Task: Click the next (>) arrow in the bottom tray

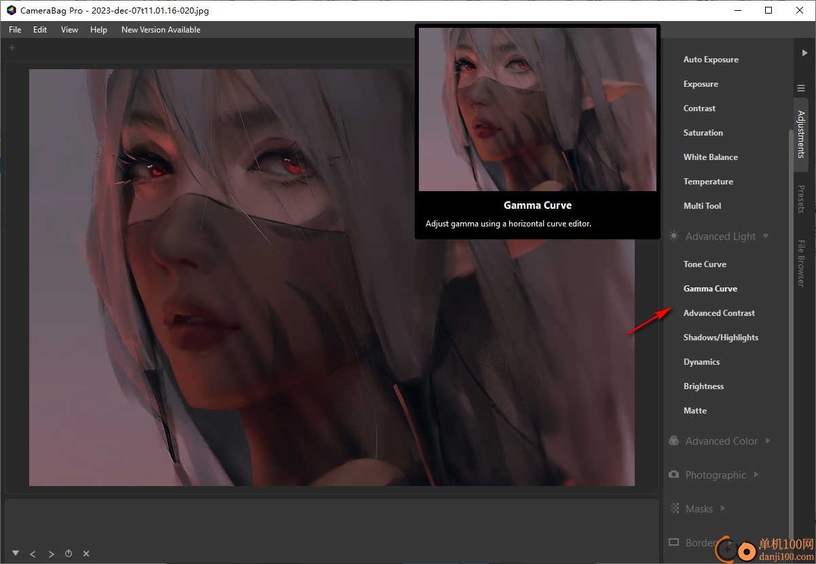Action: tap(51, 554)
